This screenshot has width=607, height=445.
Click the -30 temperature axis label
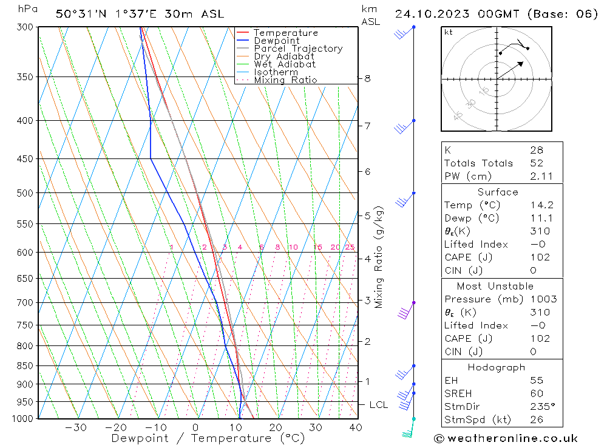76,427
